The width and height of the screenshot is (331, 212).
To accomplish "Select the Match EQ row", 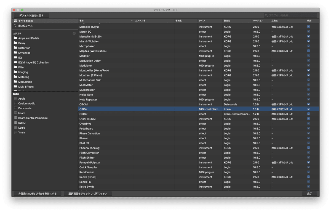I will click(x=199, y=32).
